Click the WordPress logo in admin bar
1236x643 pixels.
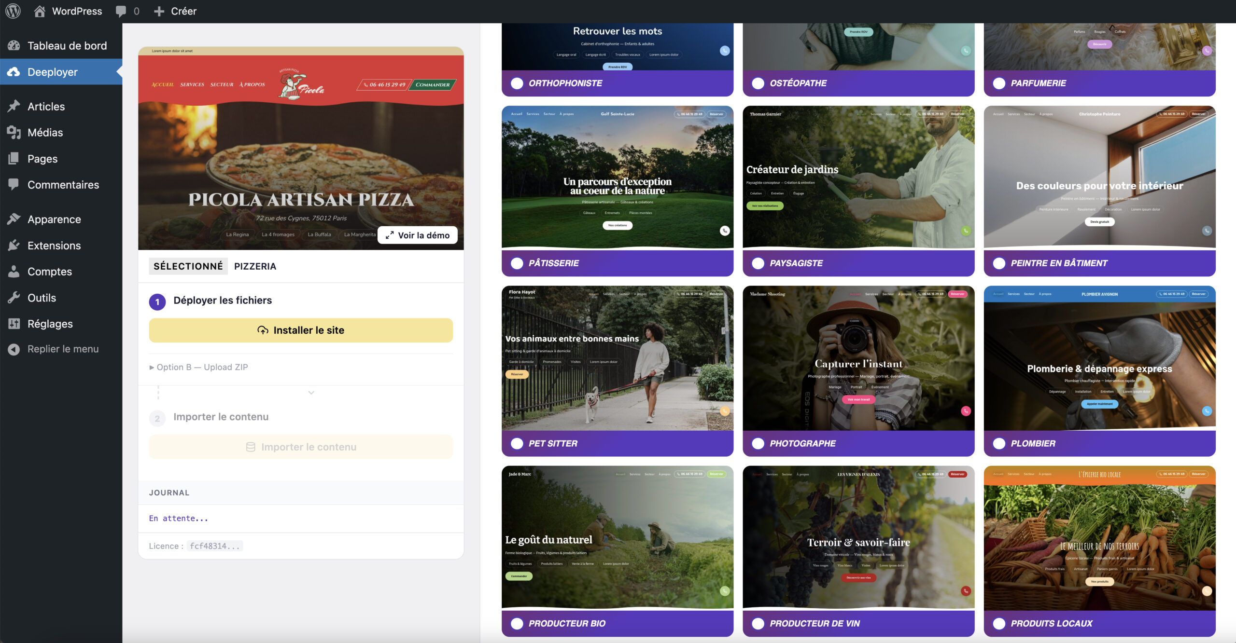(x=13, y=10)
